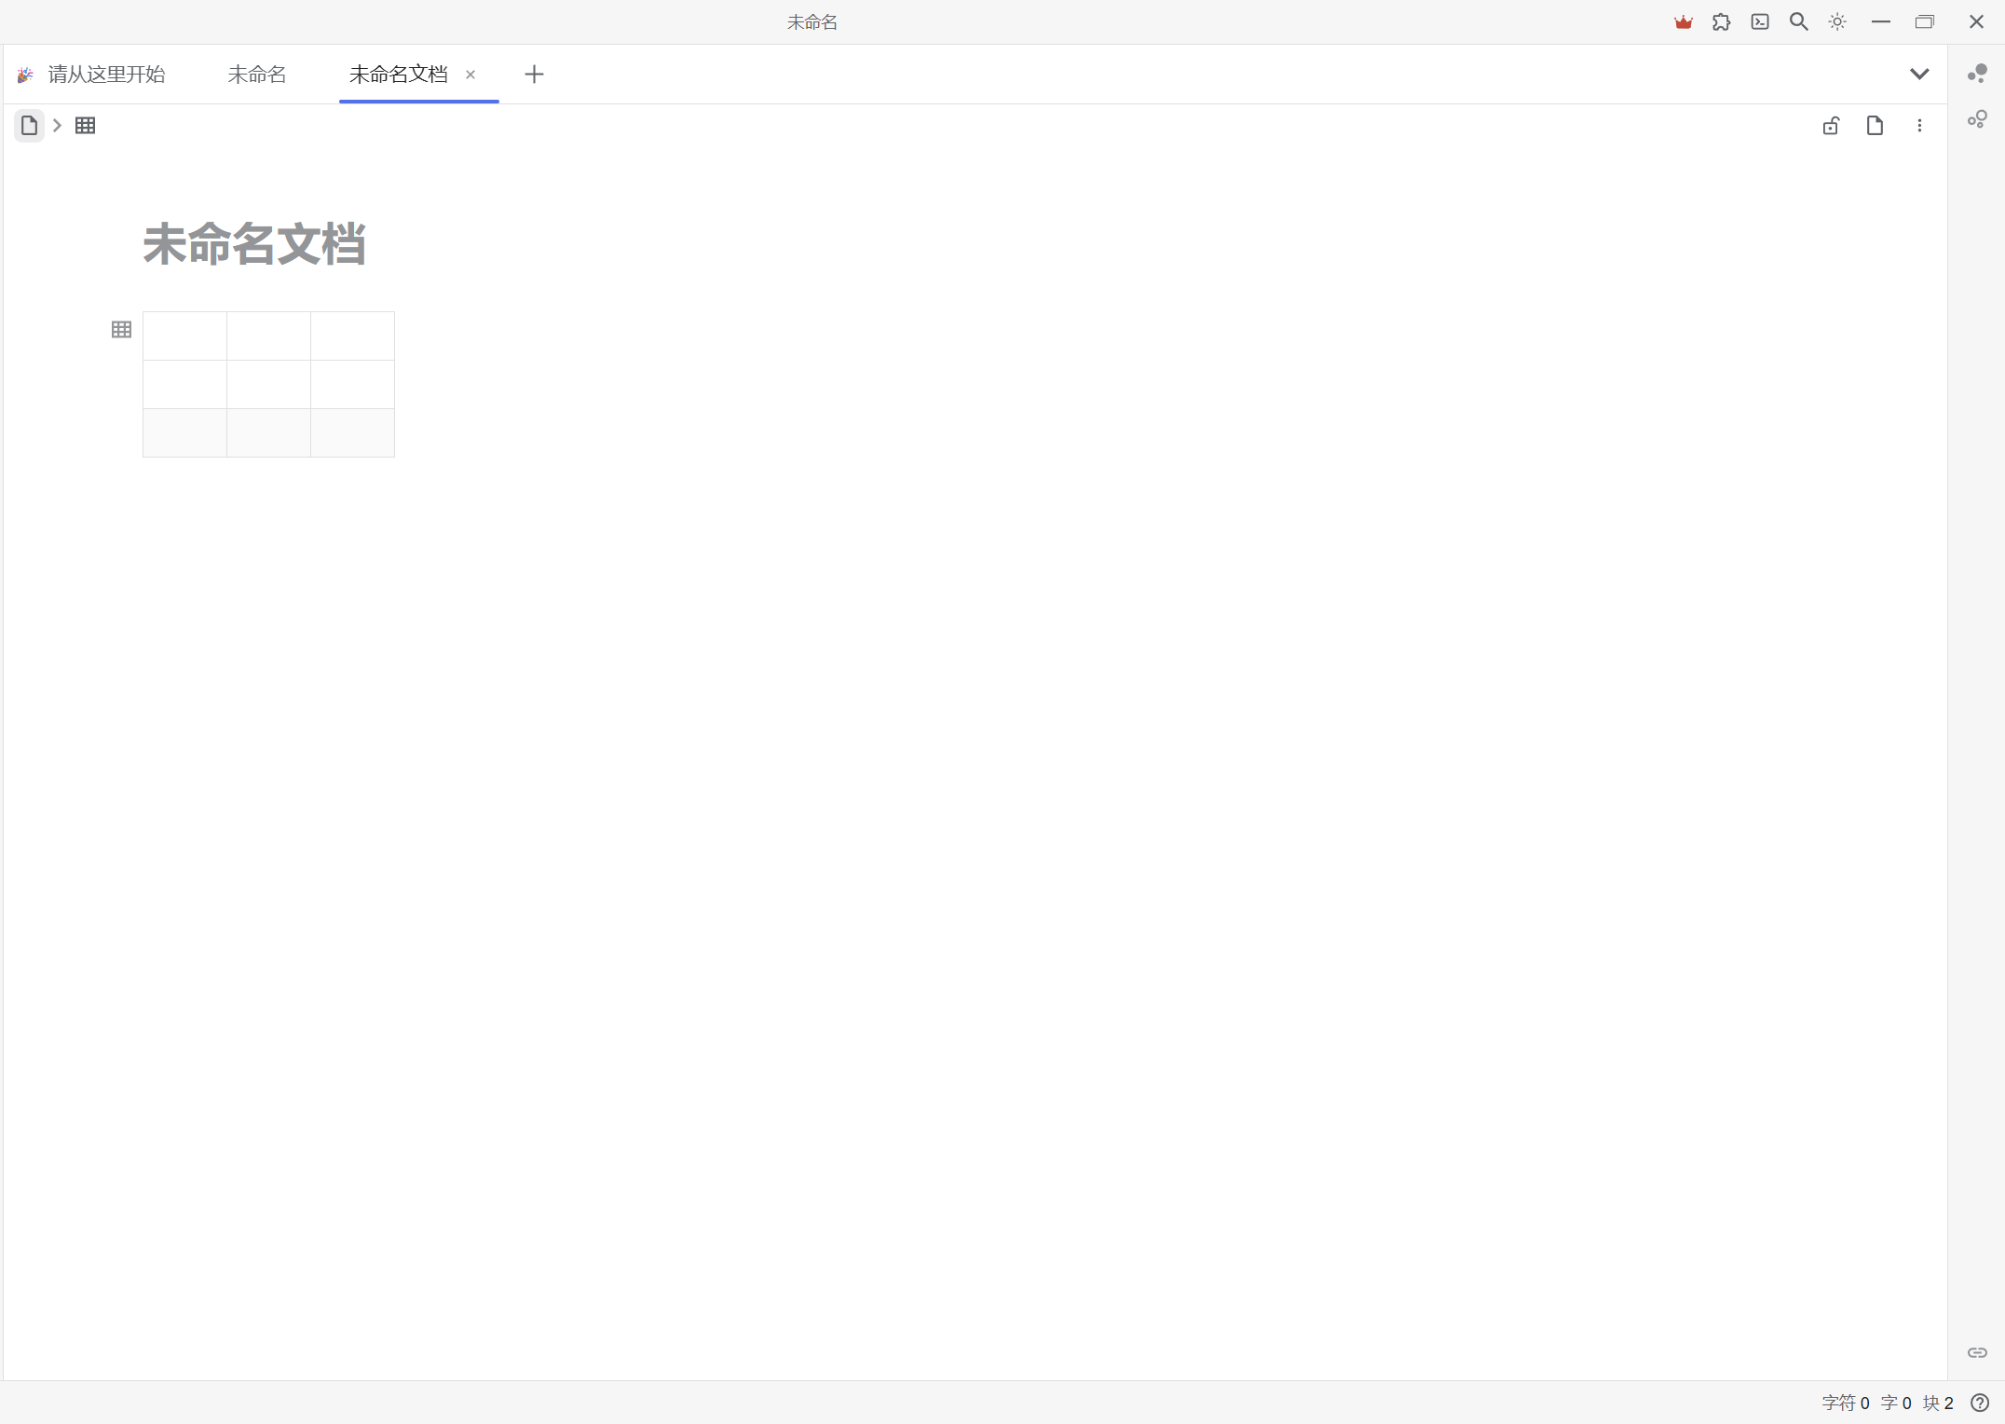Open the document page icon in breadcrumb

coord(29,125)
